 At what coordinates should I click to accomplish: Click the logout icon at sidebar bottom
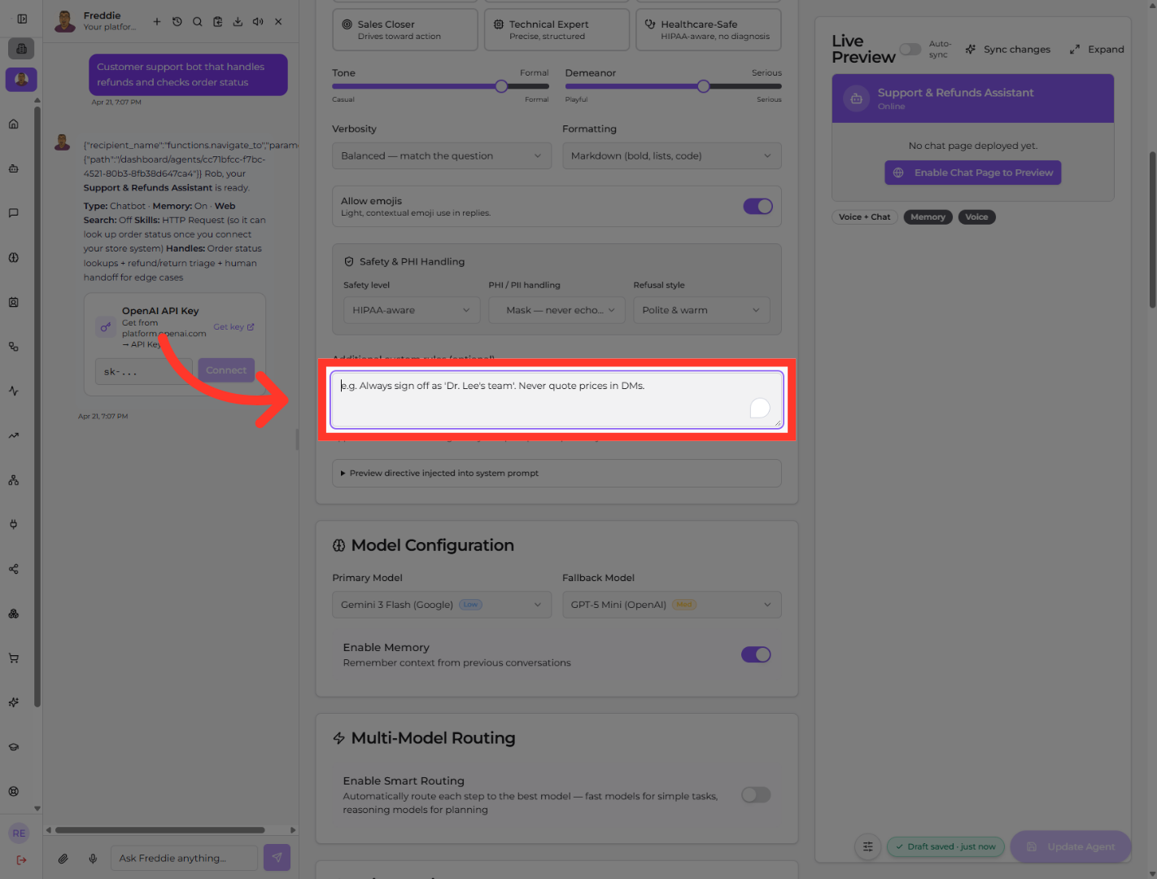21,859
